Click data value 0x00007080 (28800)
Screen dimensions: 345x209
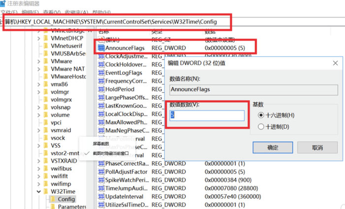tap(231, 188)
